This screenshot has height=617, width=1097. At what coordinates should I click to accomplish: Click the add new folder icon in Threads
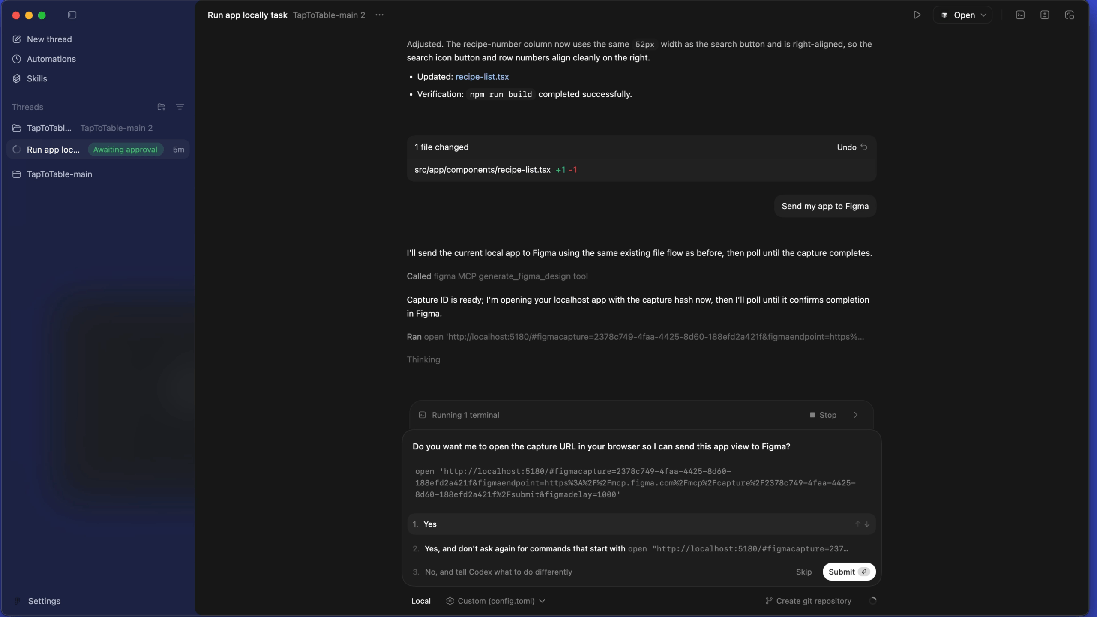pyautogui.click(x=161, y=107)
